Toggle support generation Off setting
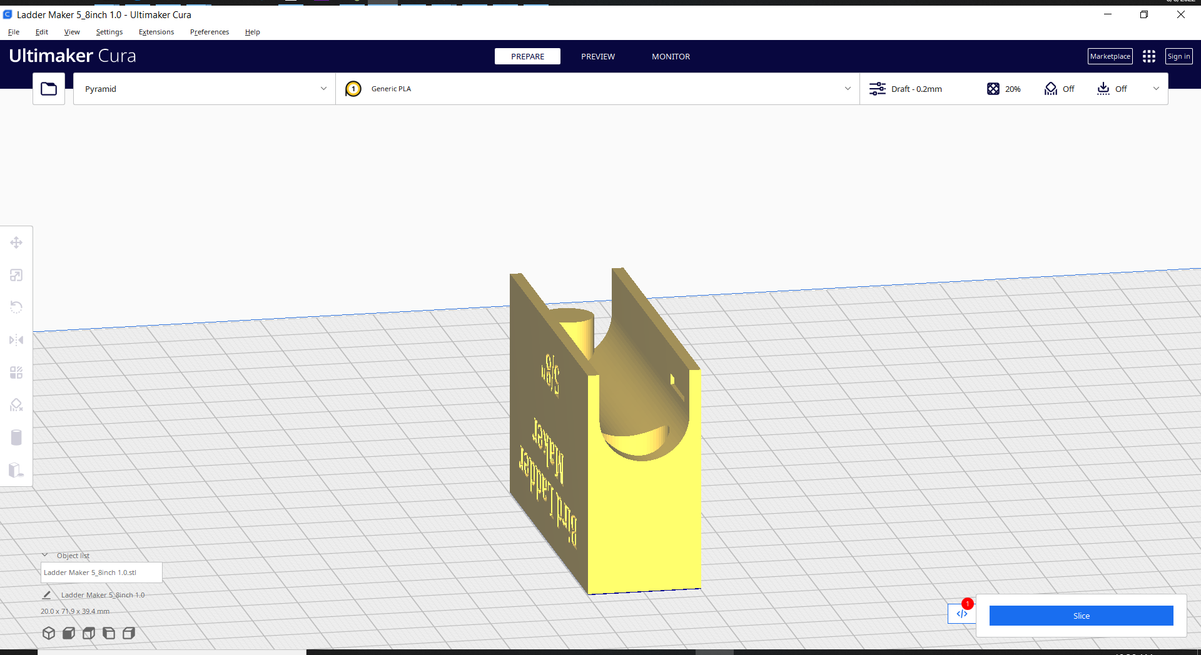This screenshot has height=655, width=1201. tap(1060, 89)
